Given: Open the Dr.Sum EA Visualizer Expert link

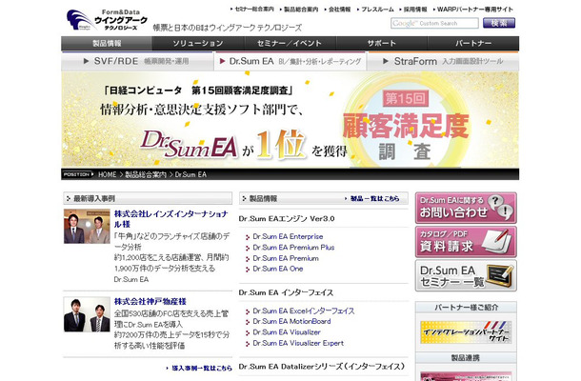Looking at the screenshot, I should pyautogui.click(x=298, y=343).
